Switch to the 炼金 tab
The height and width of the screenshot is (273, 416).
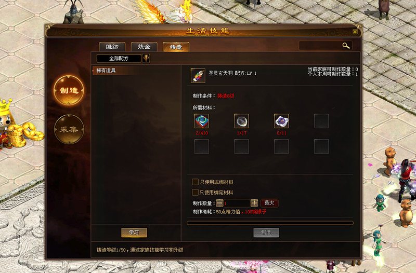click(144, 47)
